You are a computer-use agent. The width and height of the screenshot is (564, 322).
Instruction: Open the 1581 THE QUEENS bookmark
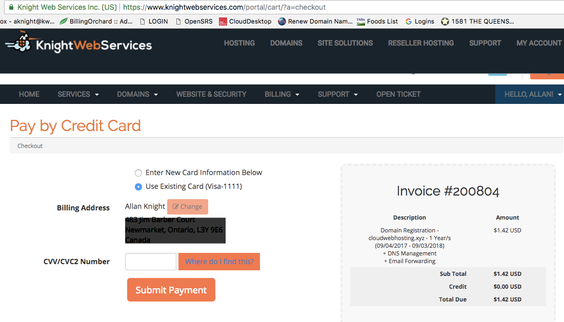point(478,22)
